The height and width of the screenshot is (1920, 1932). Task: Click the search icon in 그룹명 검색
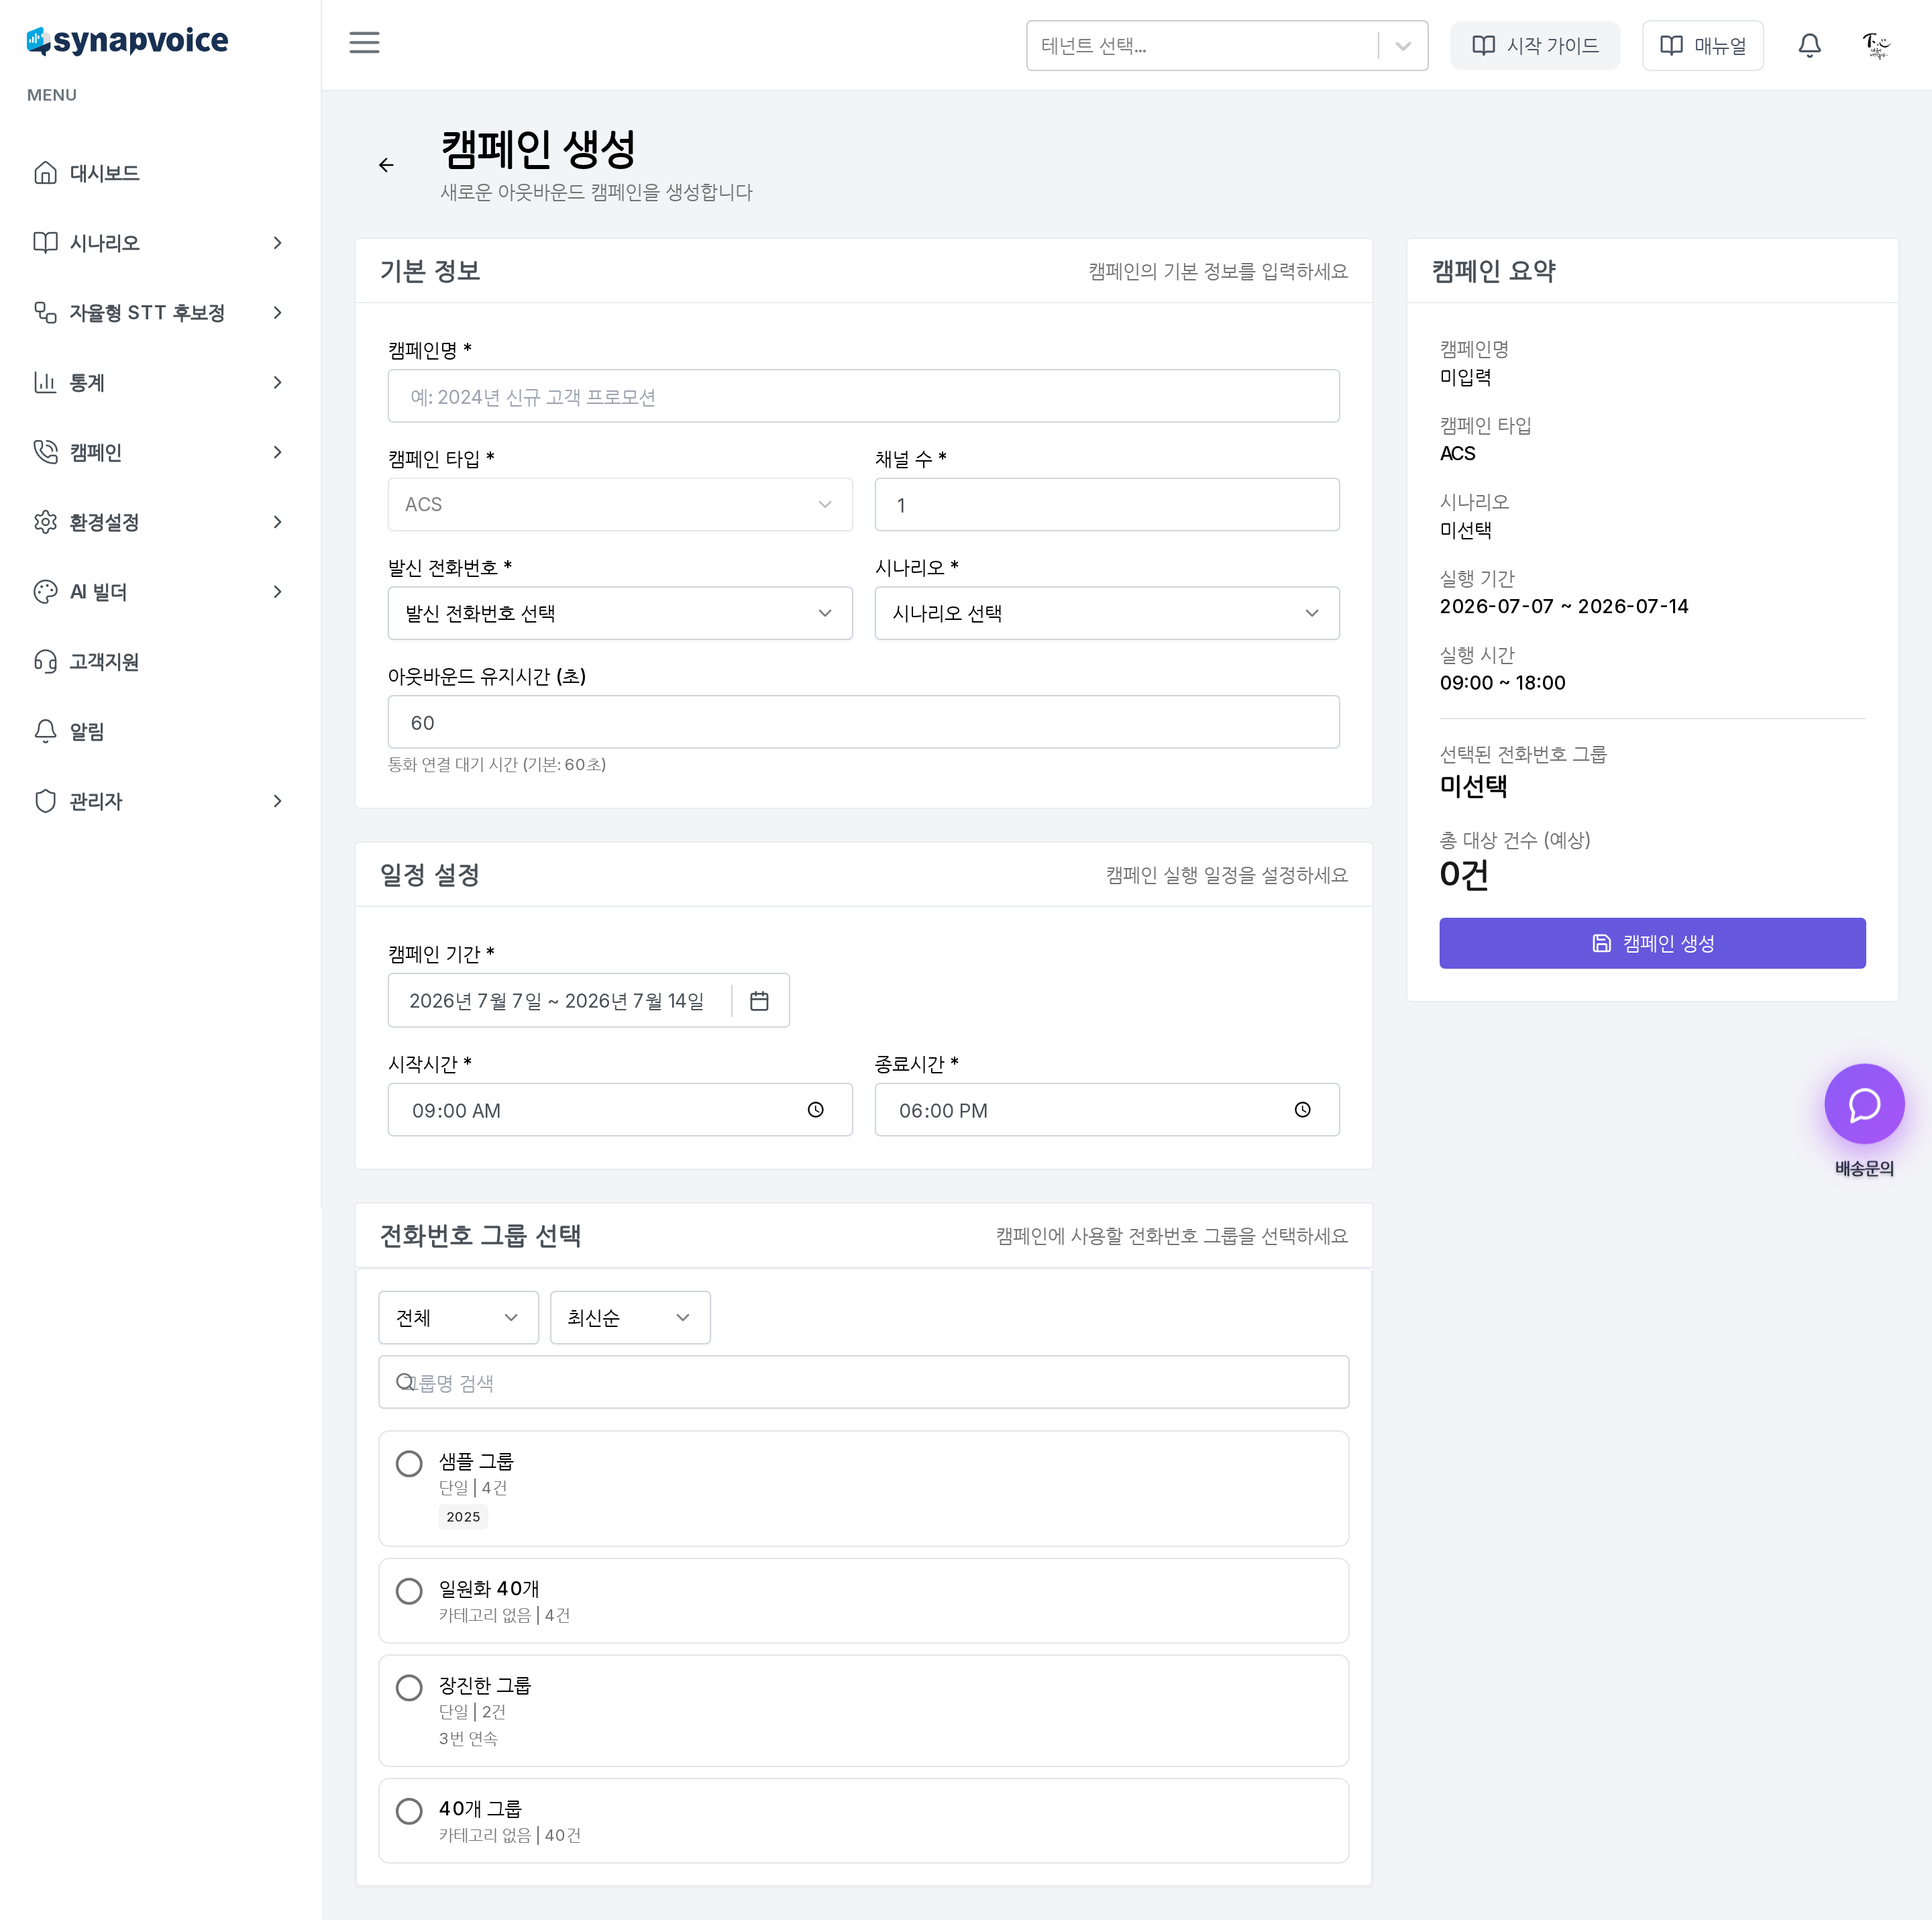405,1382
